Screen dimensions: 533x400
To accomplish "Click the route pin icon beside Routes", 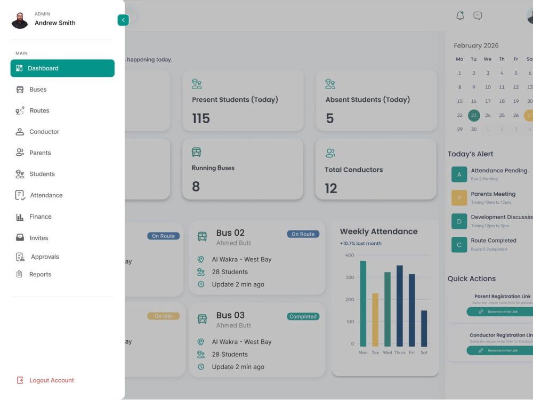I will tap(20, 110).
